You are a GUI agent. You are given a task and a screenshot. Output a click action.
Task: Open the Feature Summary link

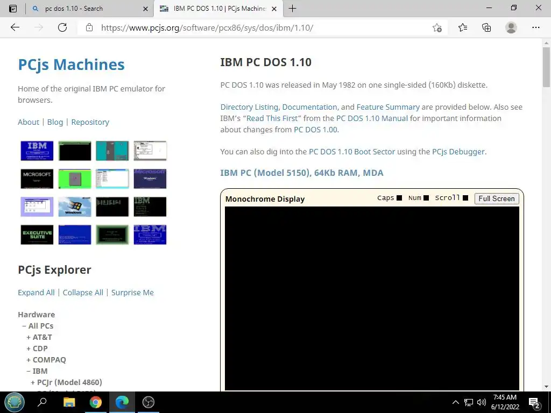point(388,107)
